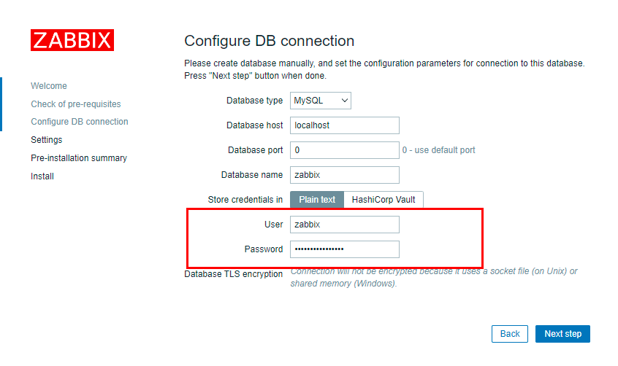Proceed with the Next step button
The image size is (618, 366).
(x=562, y=334)
